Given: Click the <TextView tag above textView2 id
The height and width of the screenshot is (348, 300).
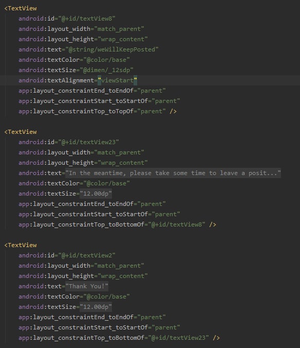Looking at the screenshot, I should point(21,245).
